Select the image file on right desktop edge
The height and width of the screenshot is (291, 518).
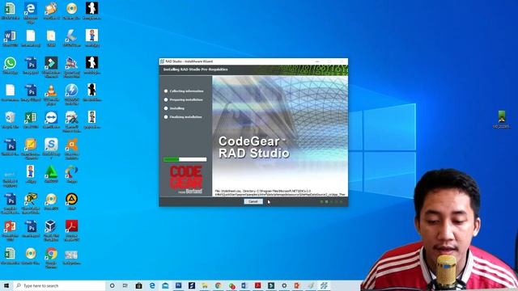click(x=502, y=120)
